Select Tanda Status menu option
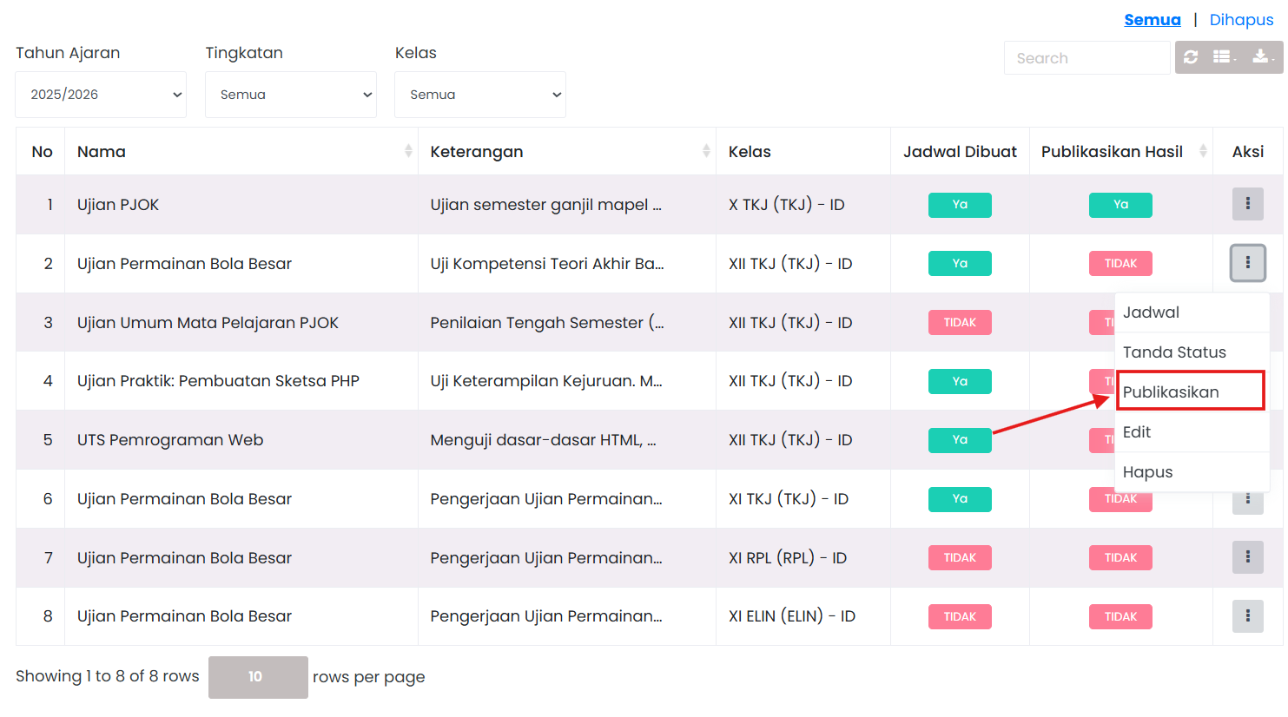 (1174, 352)
